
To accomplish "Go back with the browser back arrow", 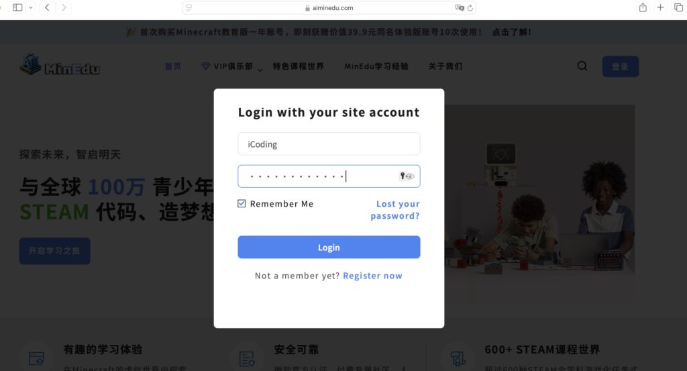I will (47, 7).
